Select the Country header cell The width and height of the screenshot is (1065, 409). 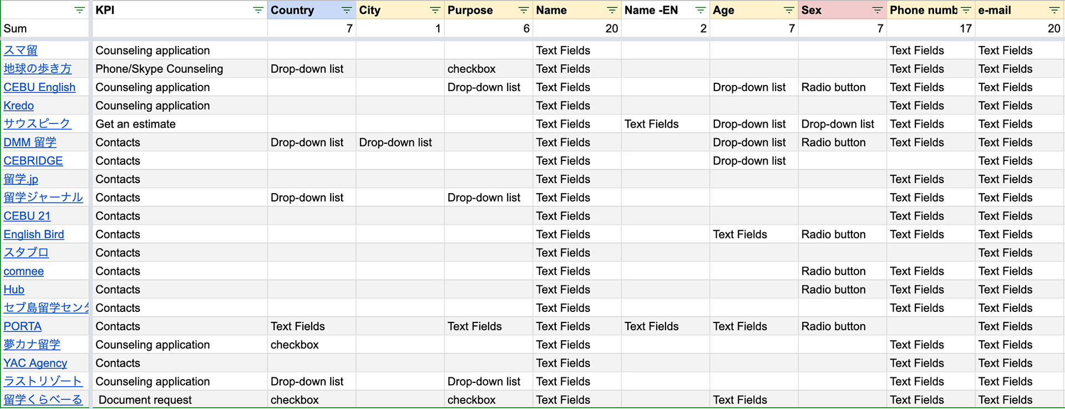tap(312, 10)
